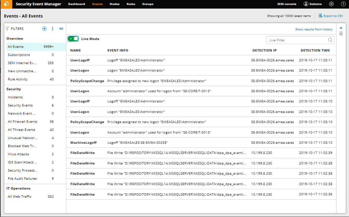The width and height of the screenshot is (349, 217).
Task: Open Help via the question mark icon
Action: coord(343,4)
